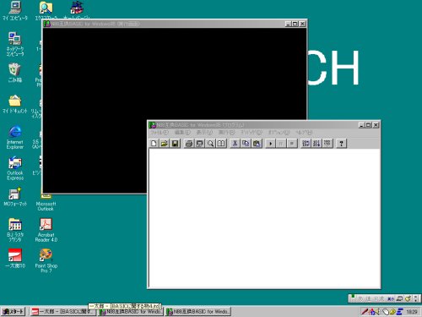Click inside the white program editor area
Viewport: 422px width, 317px height.
click(x=264, y=218)
